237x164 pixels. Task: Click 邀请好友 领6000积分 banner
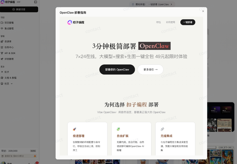pyautogui.click(x=19, y=156)
